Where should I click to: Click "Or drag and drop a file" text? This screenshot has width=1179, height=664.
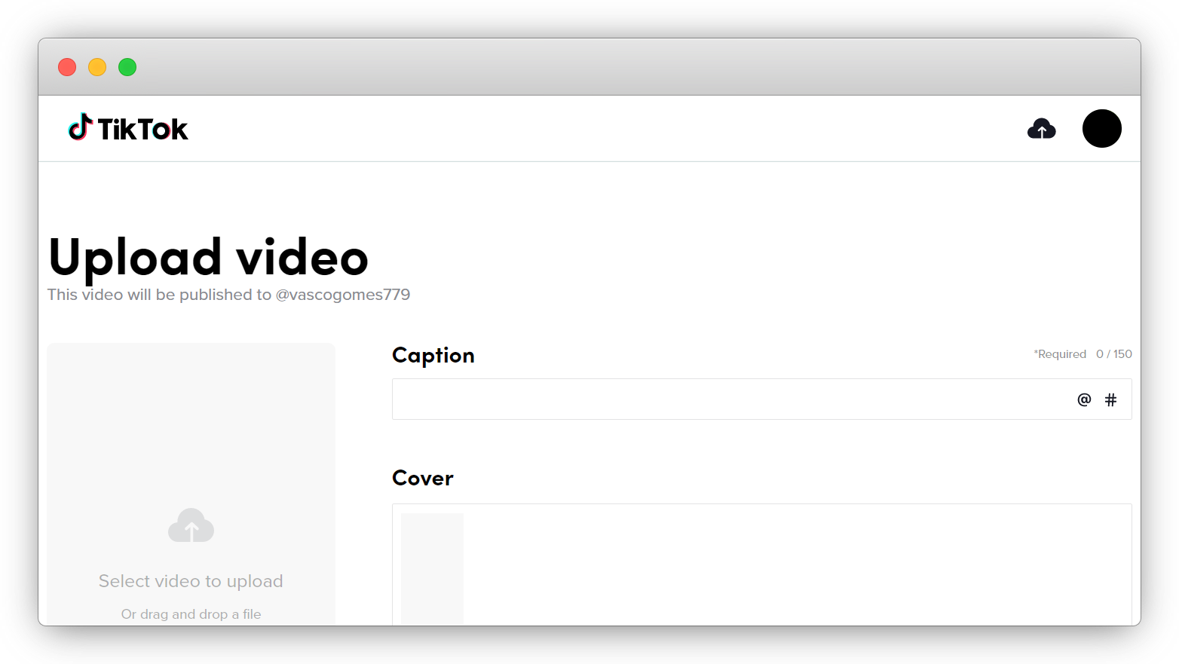[191, 614]
